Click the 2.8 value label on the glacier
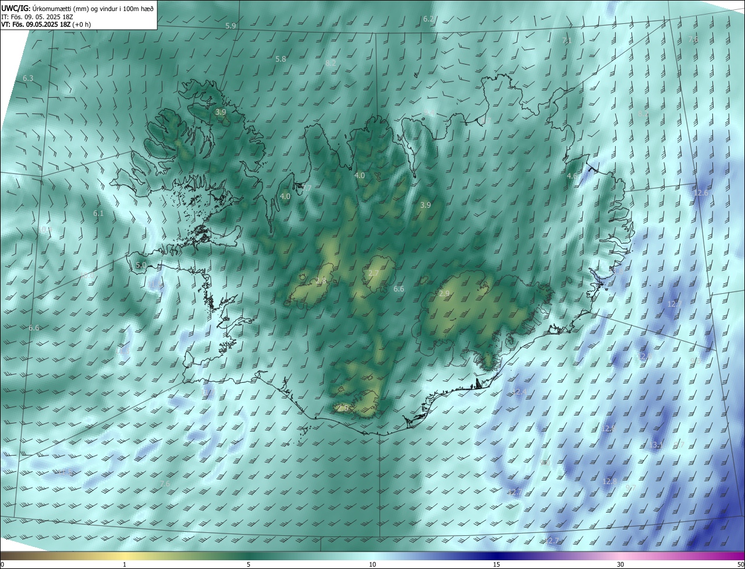Viewport: 745px width, 569px height. click(x=321, y=282)
